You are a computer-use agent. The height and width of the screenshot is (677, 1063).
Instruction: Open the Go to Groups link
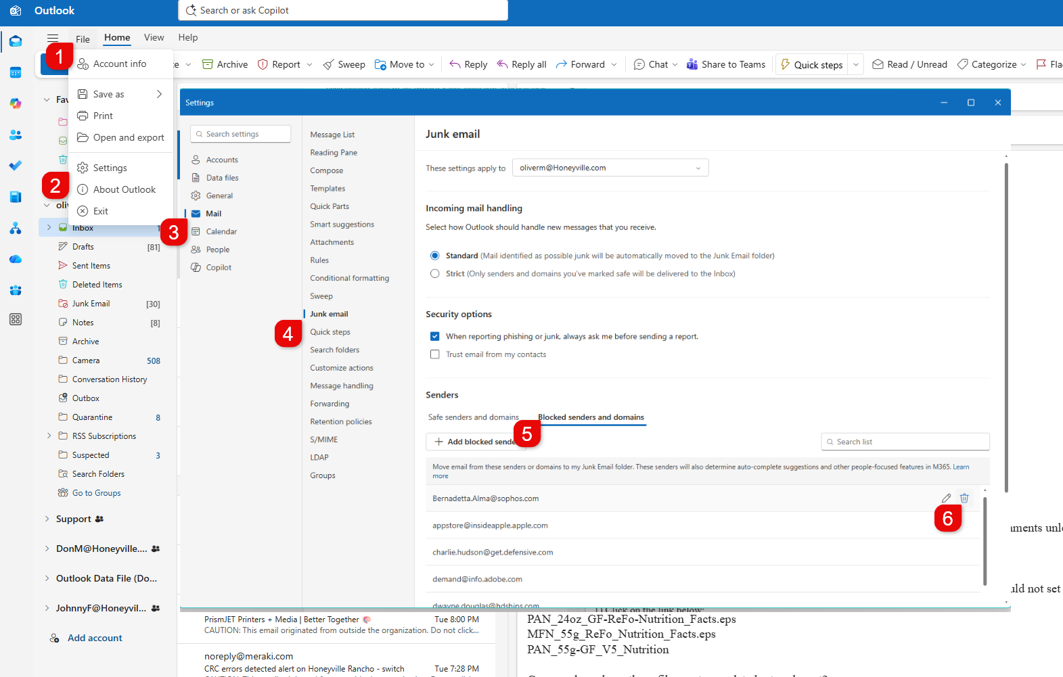(x=97, y=493)
